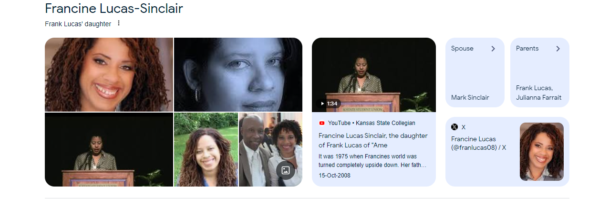
Task: Expand the Parents card chevron
Action: (x=558, y=49)
